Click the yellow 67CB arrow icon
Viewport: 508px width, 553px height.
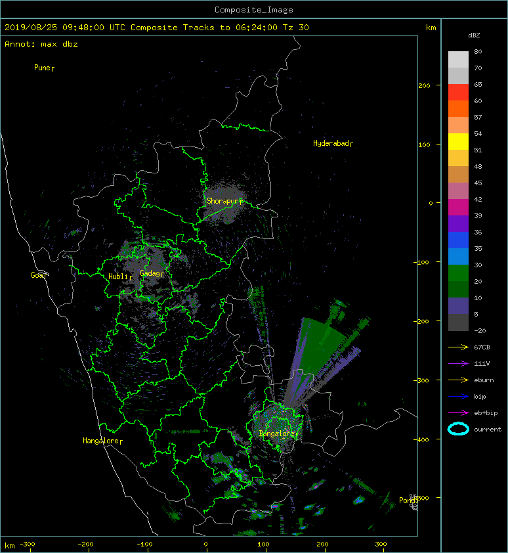[x=458, y=347]
